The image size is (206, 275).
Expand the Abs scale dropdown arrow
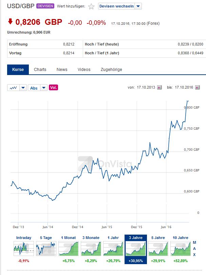(x=44, y=88)
